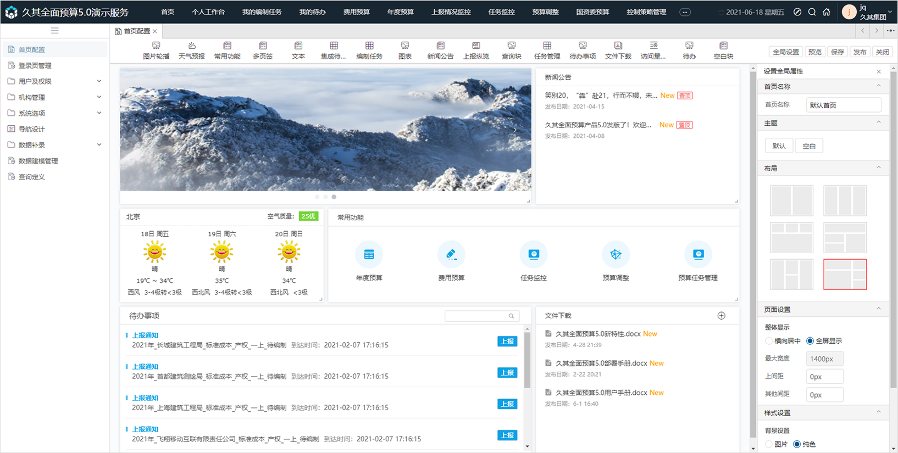The height and width of the screenshot is (453, 898).
Task: Open 预算调整 in the top menu
Action: 545,12
